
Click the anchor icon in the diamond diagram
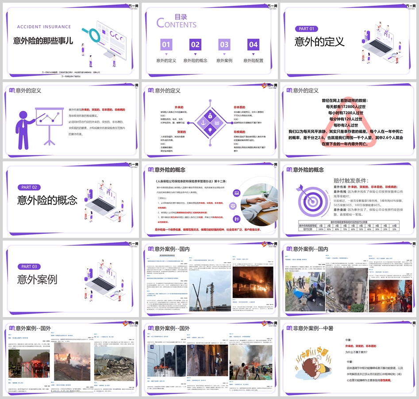click(203, 122)
